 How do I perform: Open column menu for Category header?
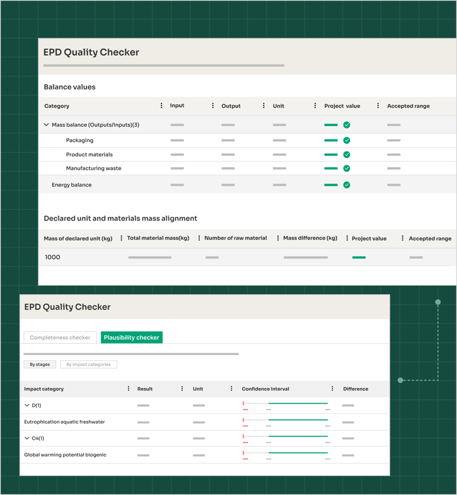tap(161, 106)
